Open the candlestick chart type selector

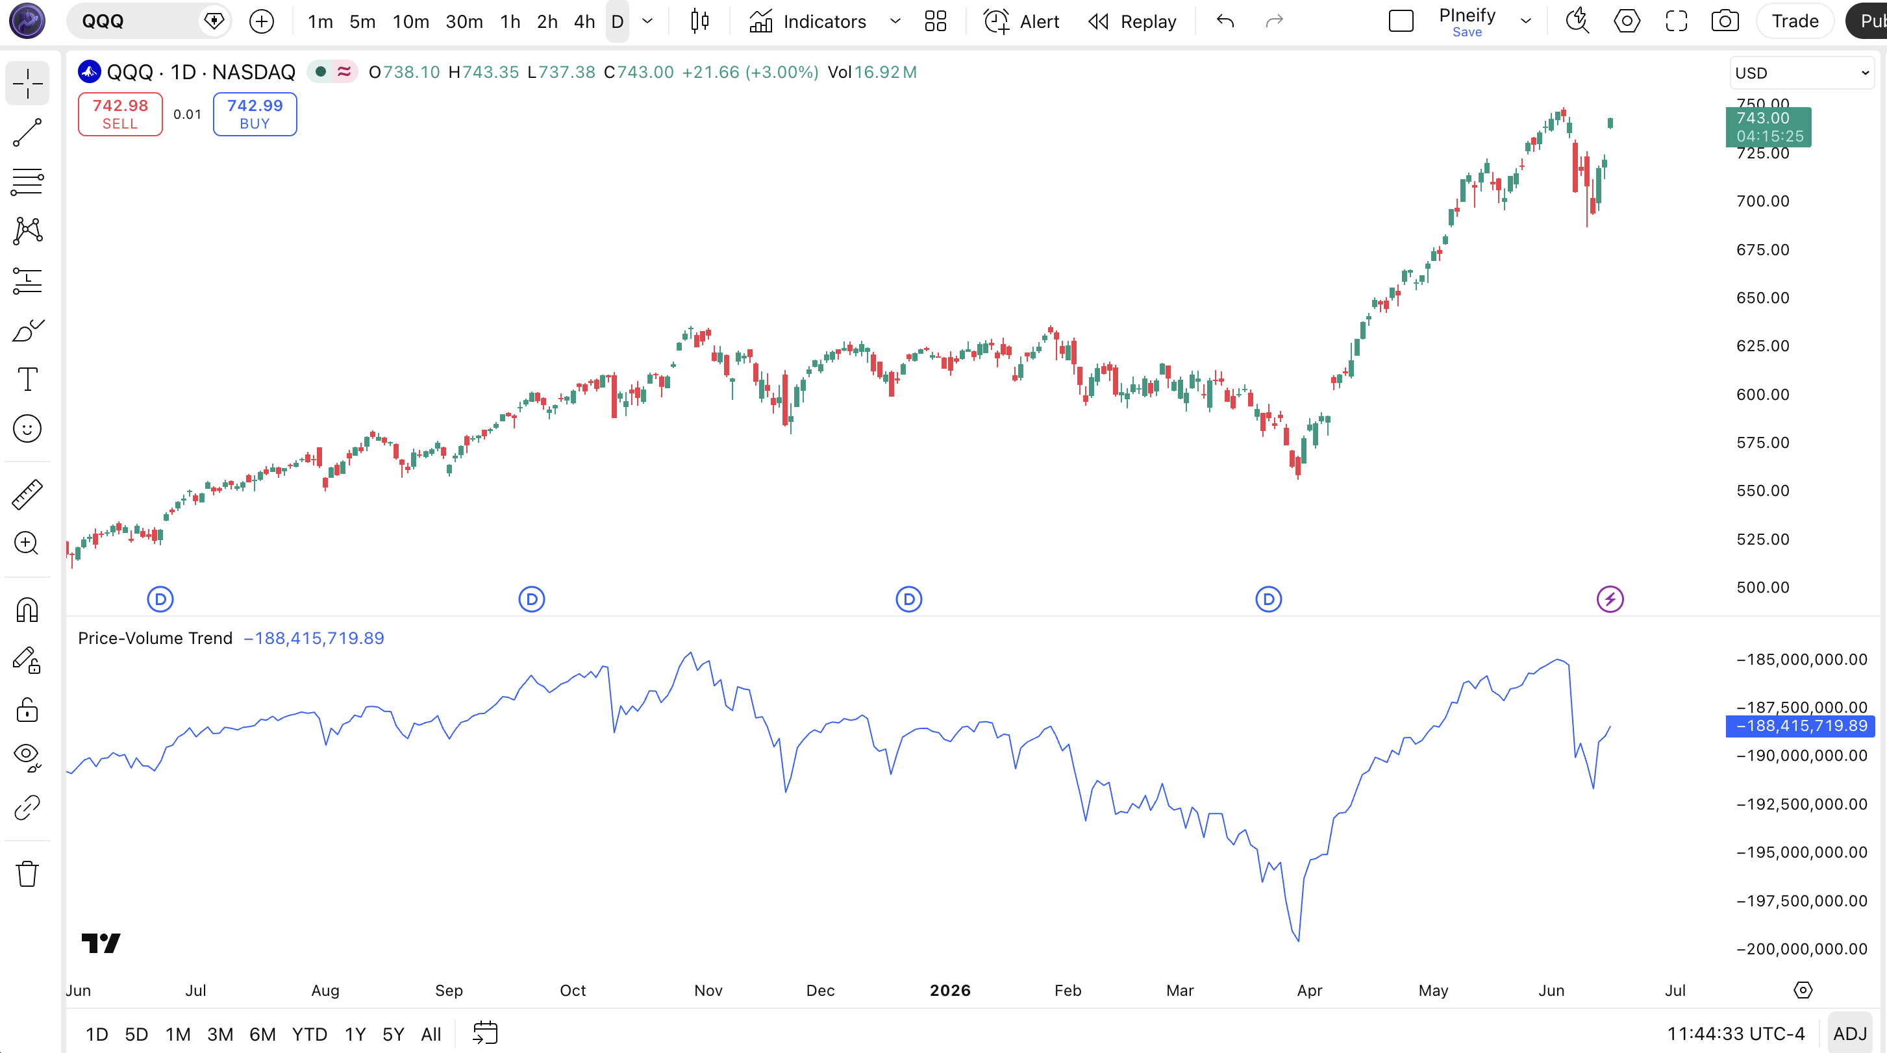[699, 21]
